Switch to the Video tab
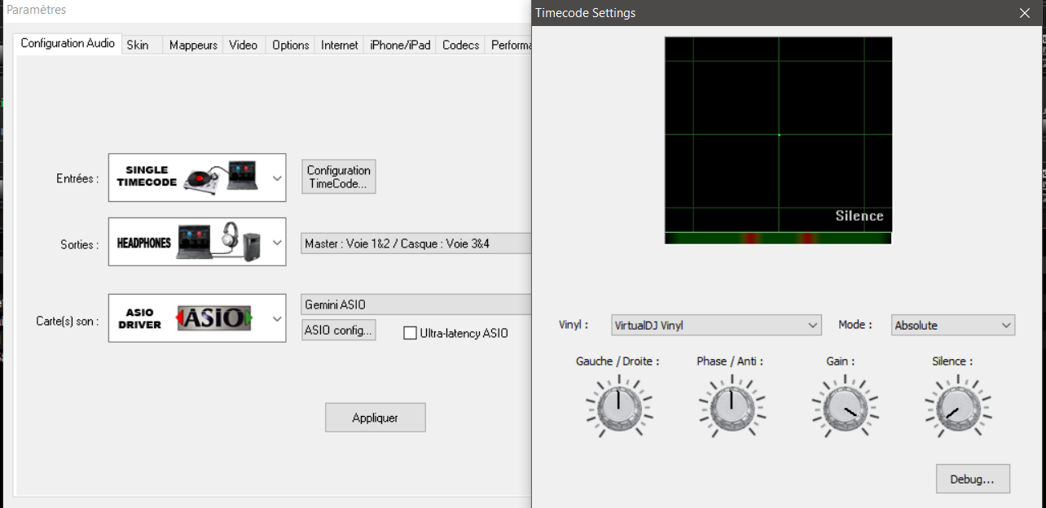Image resolution: width=1046 pixels, height=508 pixels. click(243, 46)
